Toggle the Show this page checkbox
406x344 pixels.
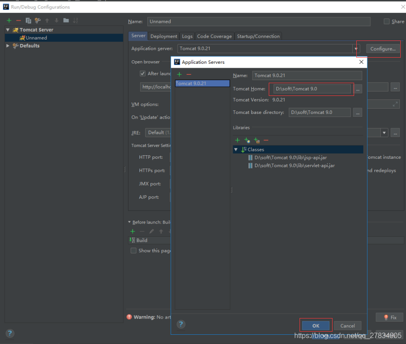pos(133,250)
